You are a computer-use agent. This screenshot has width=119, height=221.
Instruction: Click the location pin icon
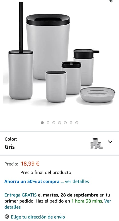click(7, 217)
